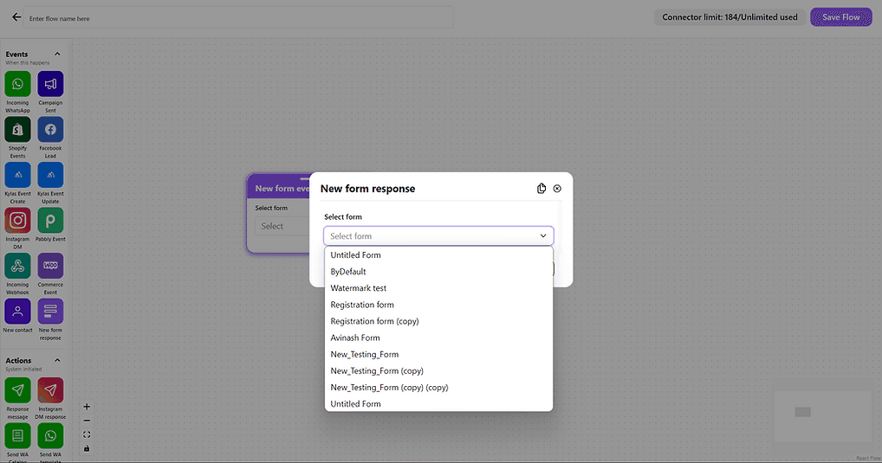Choose Registration form (copy) option
This screenshot has width=882, height=463.
tap(438, 321)
